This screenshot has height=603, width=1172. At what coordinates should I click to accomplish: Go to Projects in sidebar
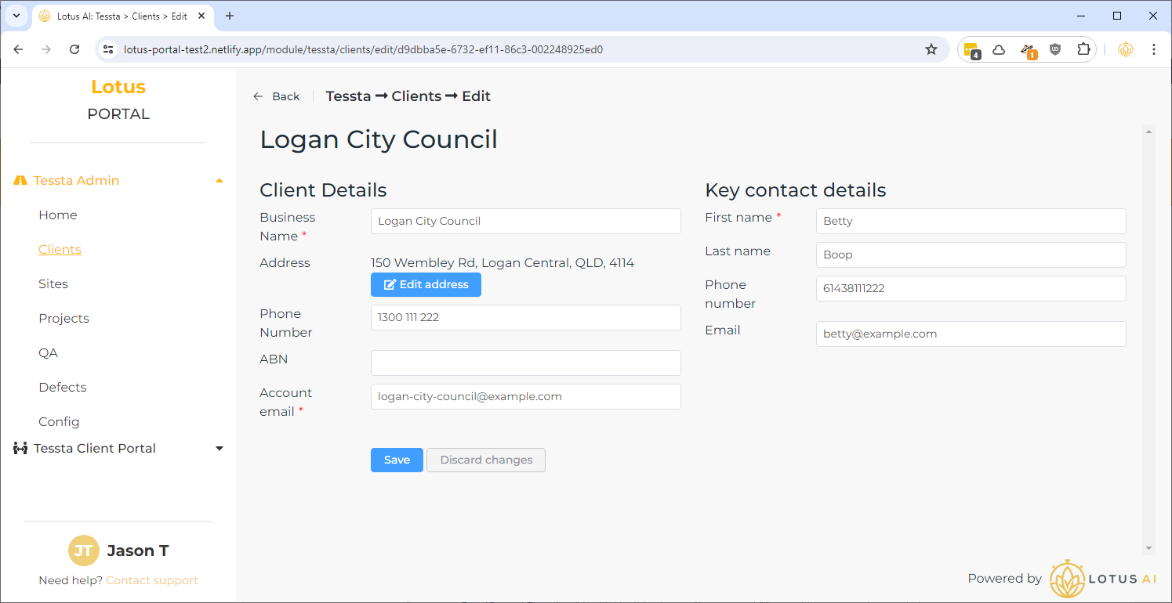coord(63,319)
